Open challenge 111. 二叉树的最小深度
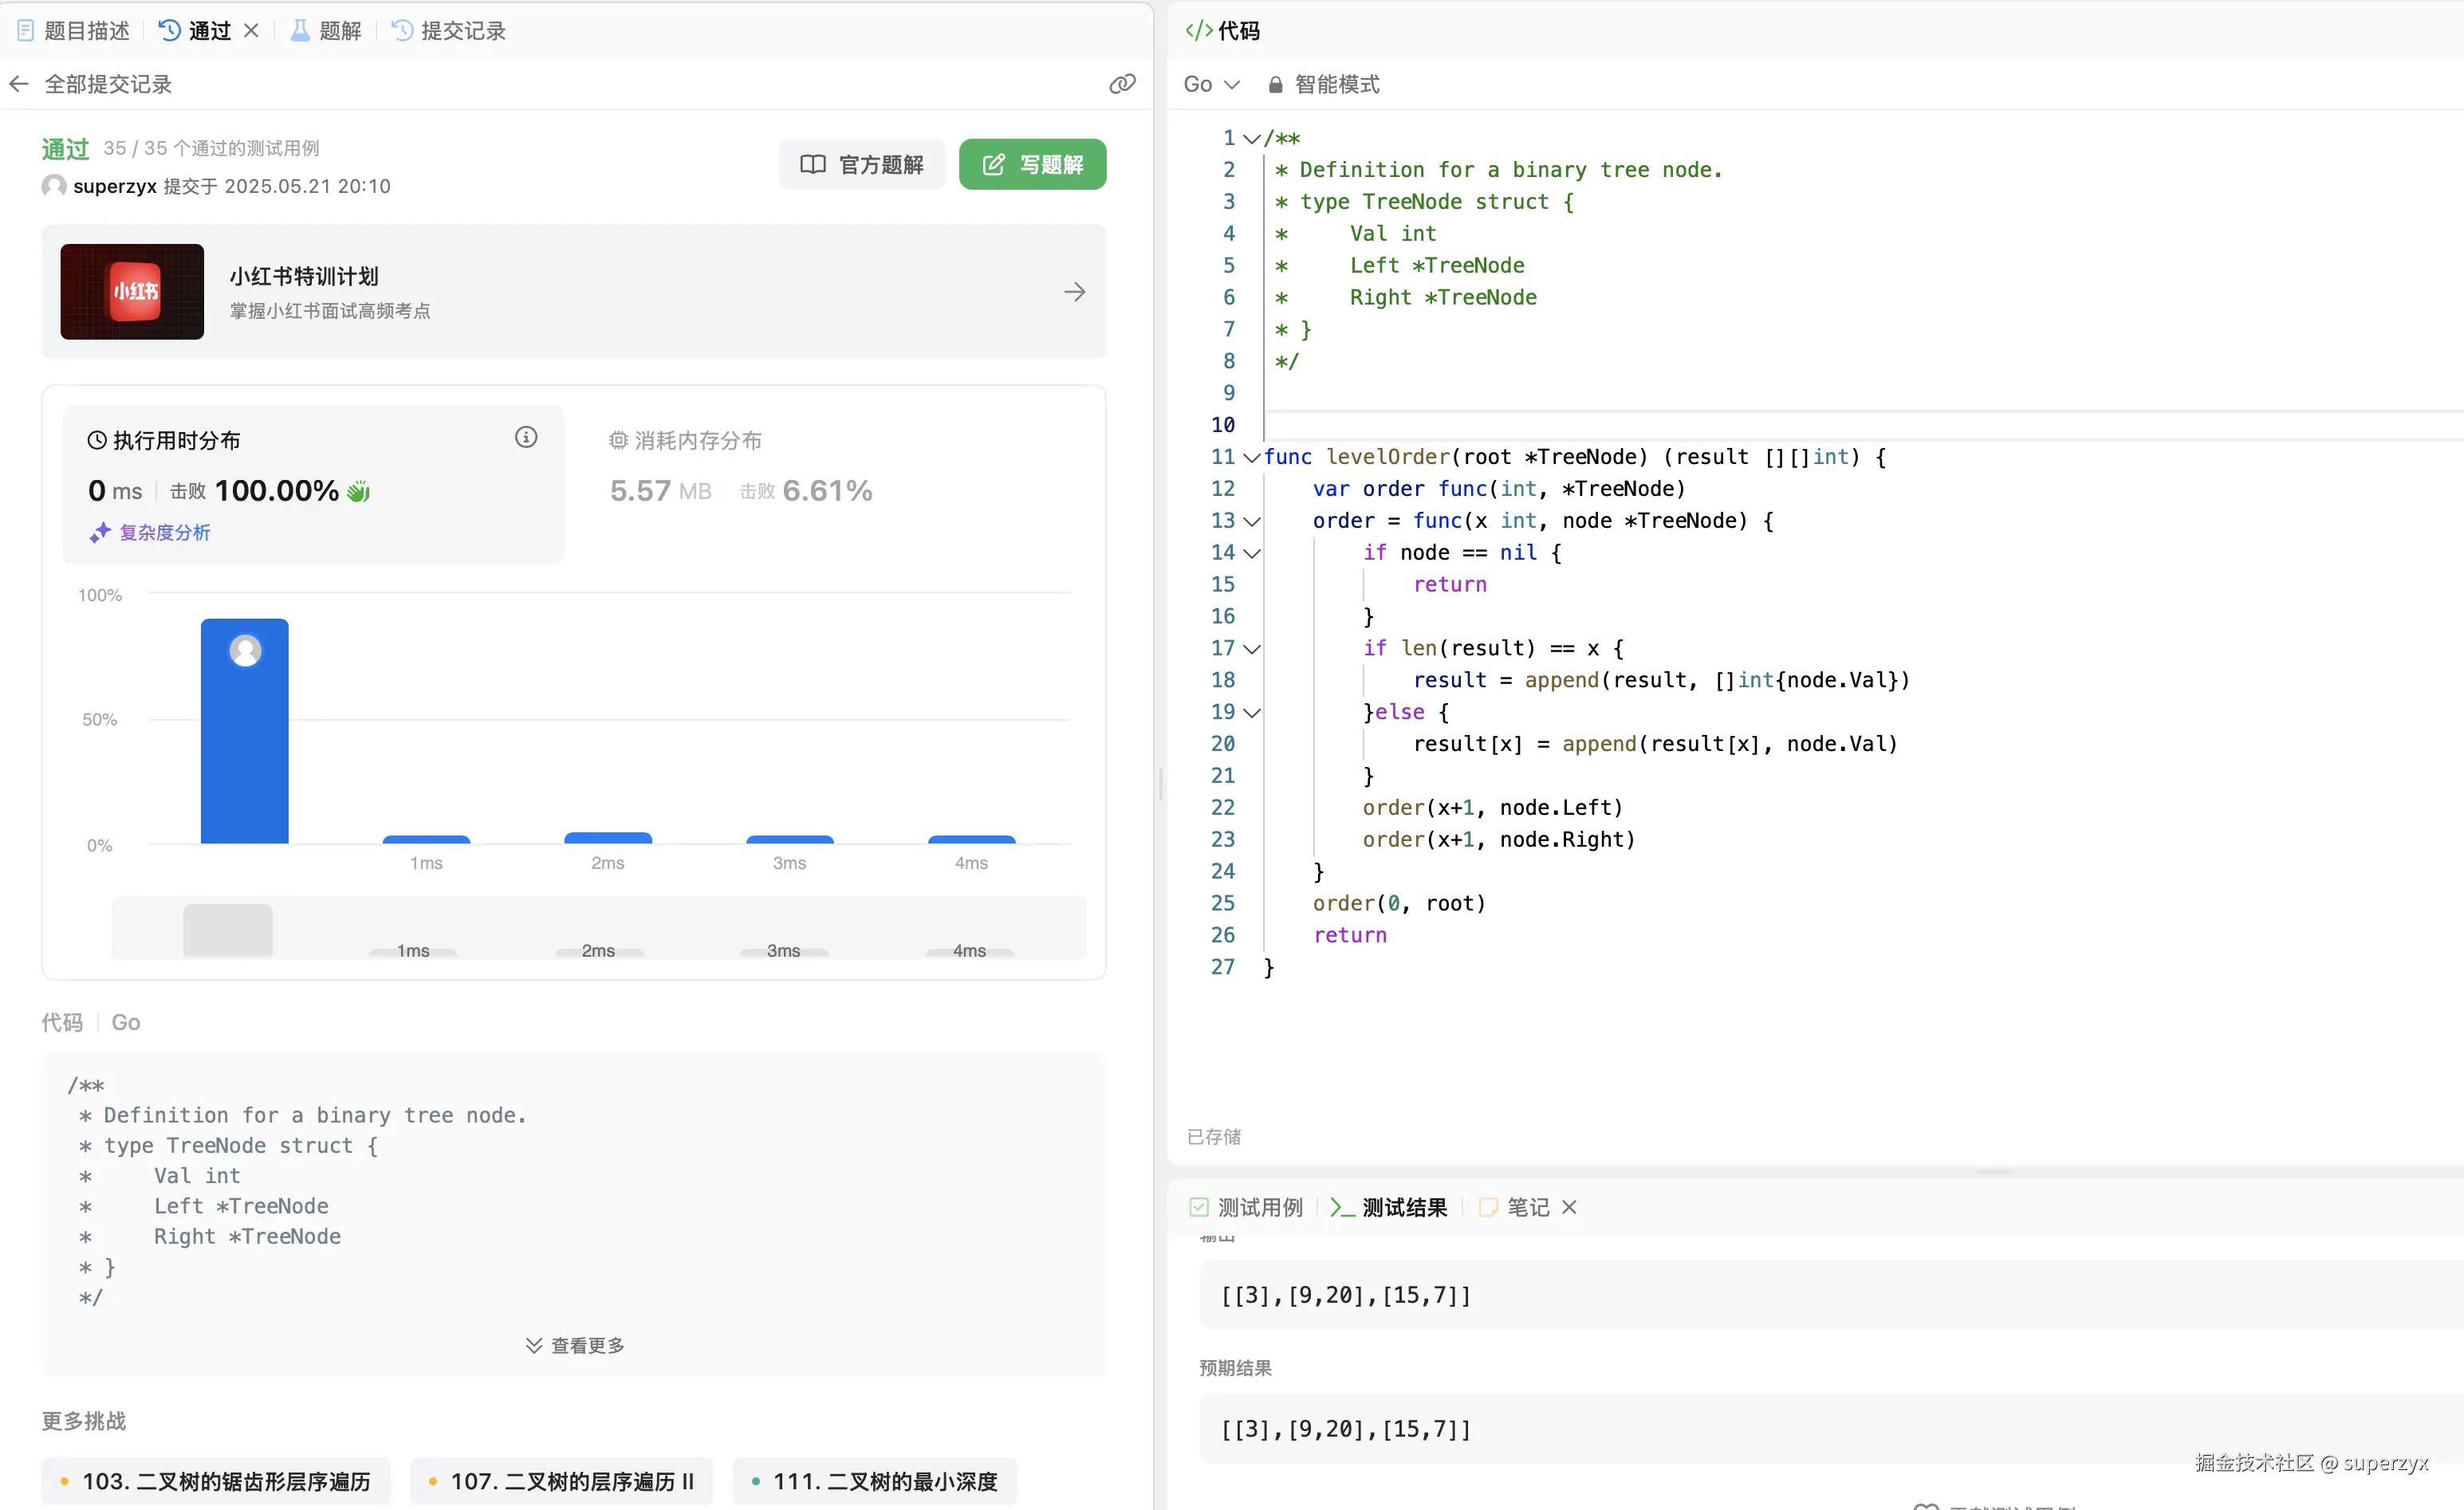 pos(874,1481)
